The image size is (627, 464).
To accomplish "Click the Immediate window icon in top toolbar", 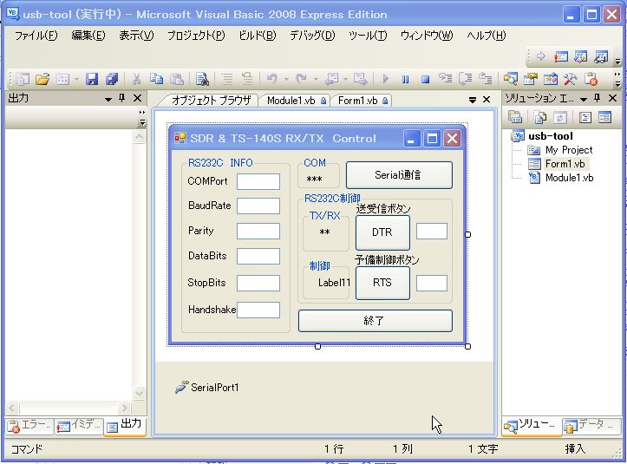I will tap(560, 56).
